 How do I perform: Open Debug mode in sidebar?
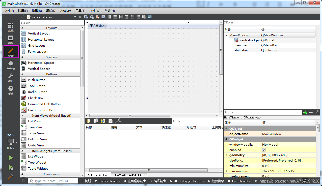click(11, 65)
